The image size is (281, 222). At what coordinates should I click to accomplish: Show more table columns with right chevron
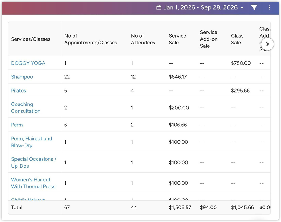point(267,44)
